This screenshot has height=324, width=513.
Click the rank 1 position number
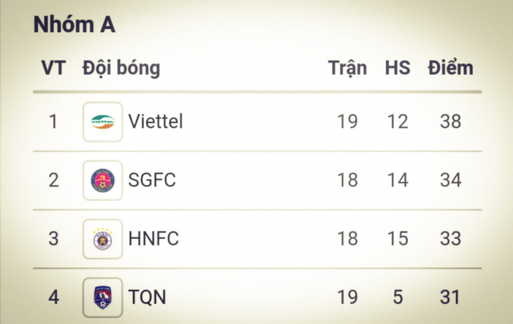point(53,121)
